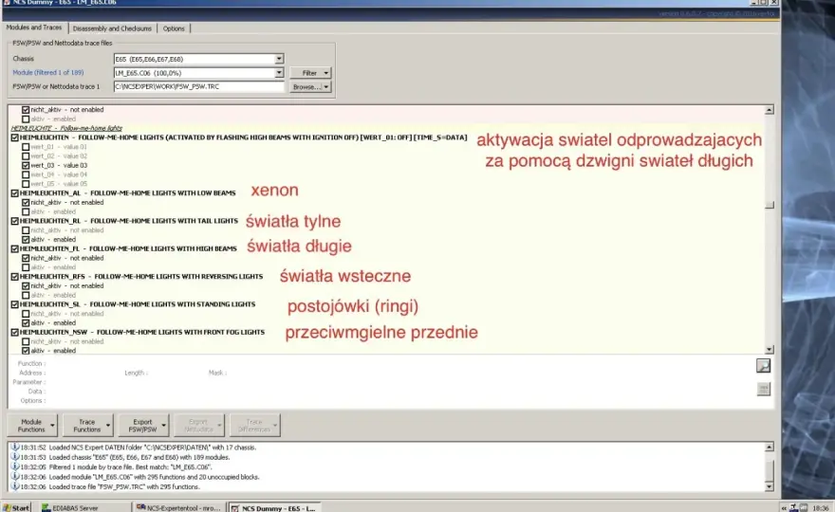The image size is (835, 512).
Task: Click the 18:36 taskbar clock
Action: point(821,508)
